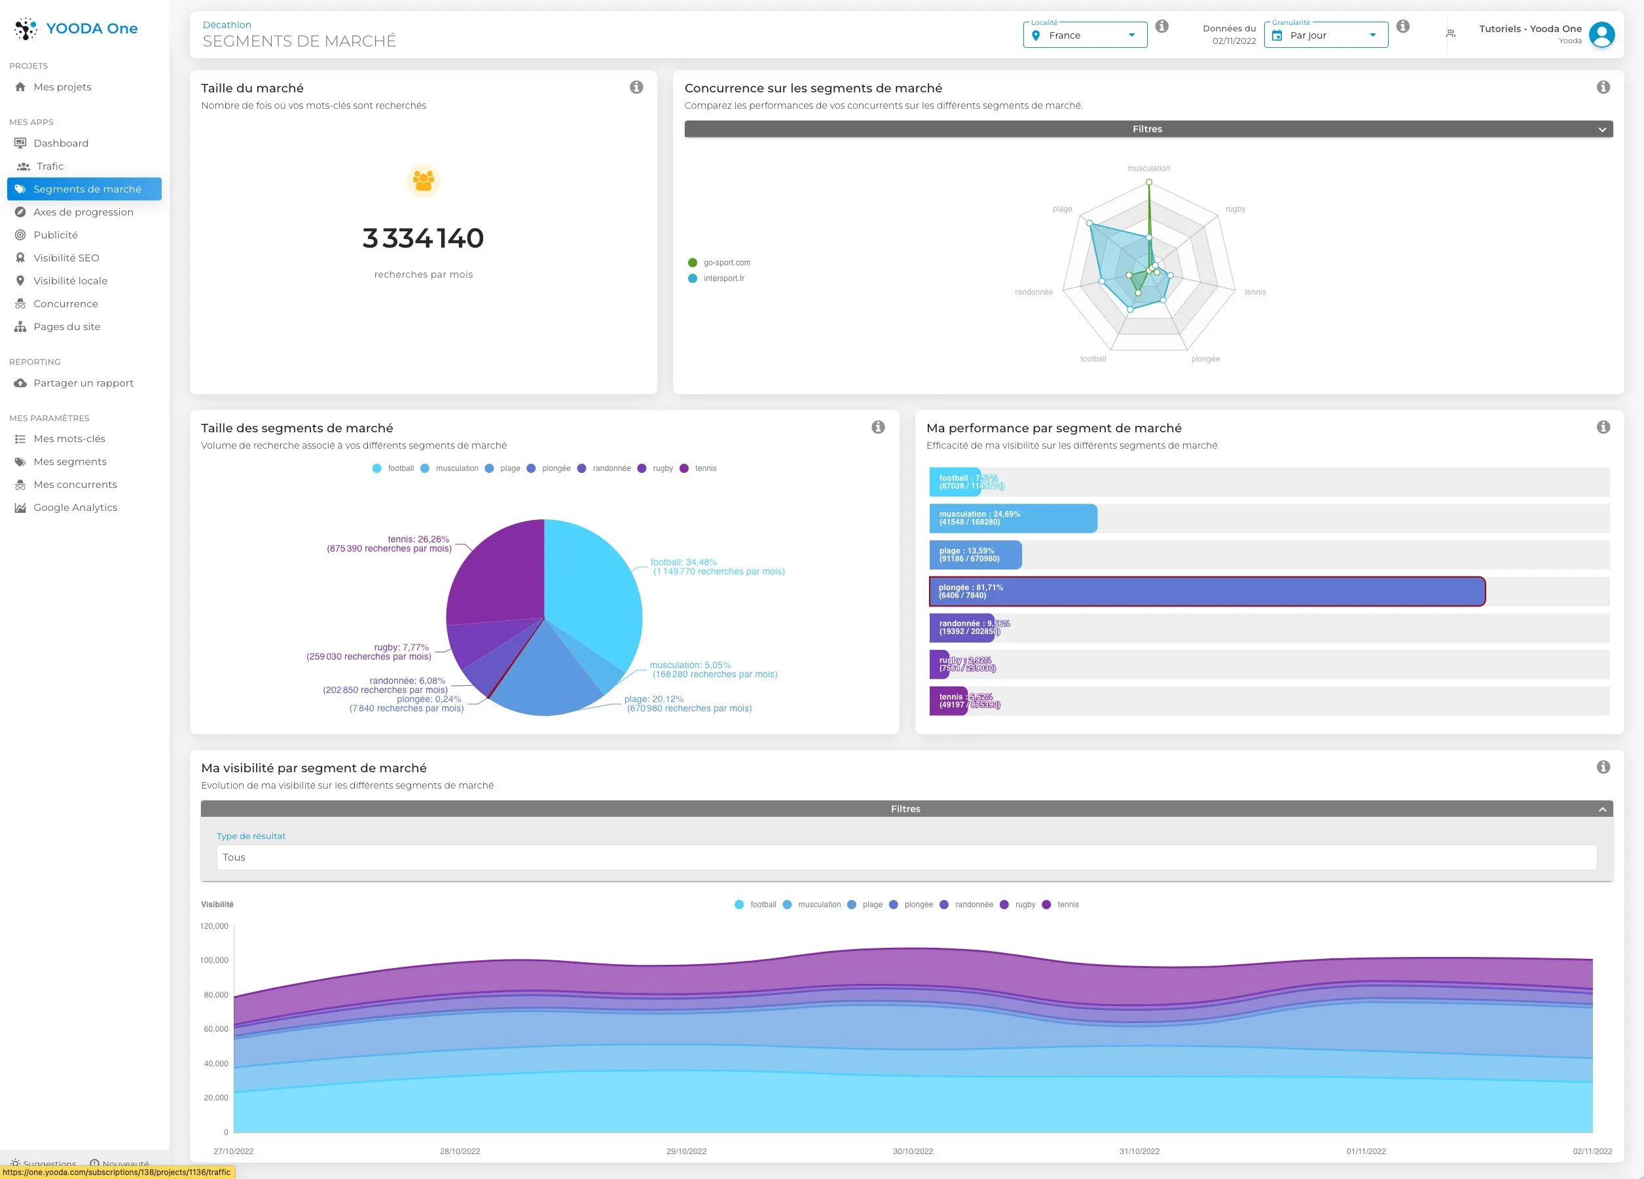Click the plongée 81,71% performance bar
1644x1179 pixels.
pos(1206,591)
